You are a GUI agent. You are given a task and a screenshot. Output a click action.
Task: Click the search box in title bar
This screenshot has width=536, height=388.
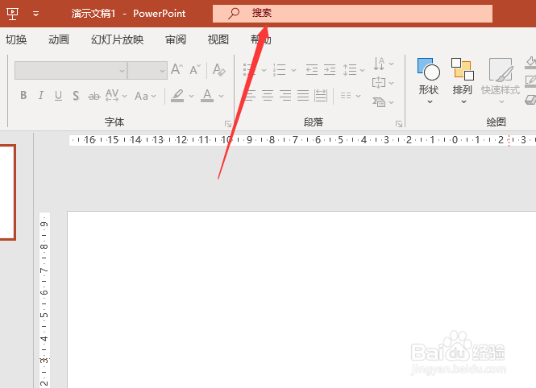point(352,14)
